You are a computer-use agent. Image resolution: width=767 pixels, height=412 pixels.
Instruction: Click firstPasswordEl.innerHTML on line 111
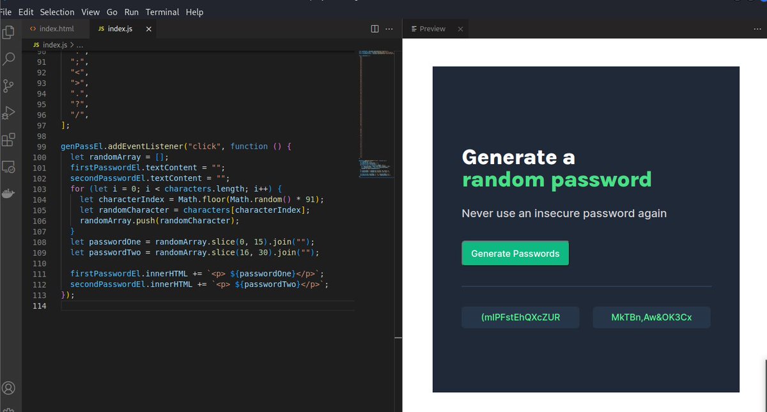coord(129,273)
